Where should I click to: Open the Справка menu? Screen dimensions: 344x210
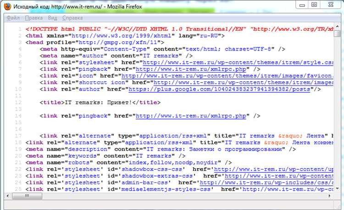pos(72,18)
